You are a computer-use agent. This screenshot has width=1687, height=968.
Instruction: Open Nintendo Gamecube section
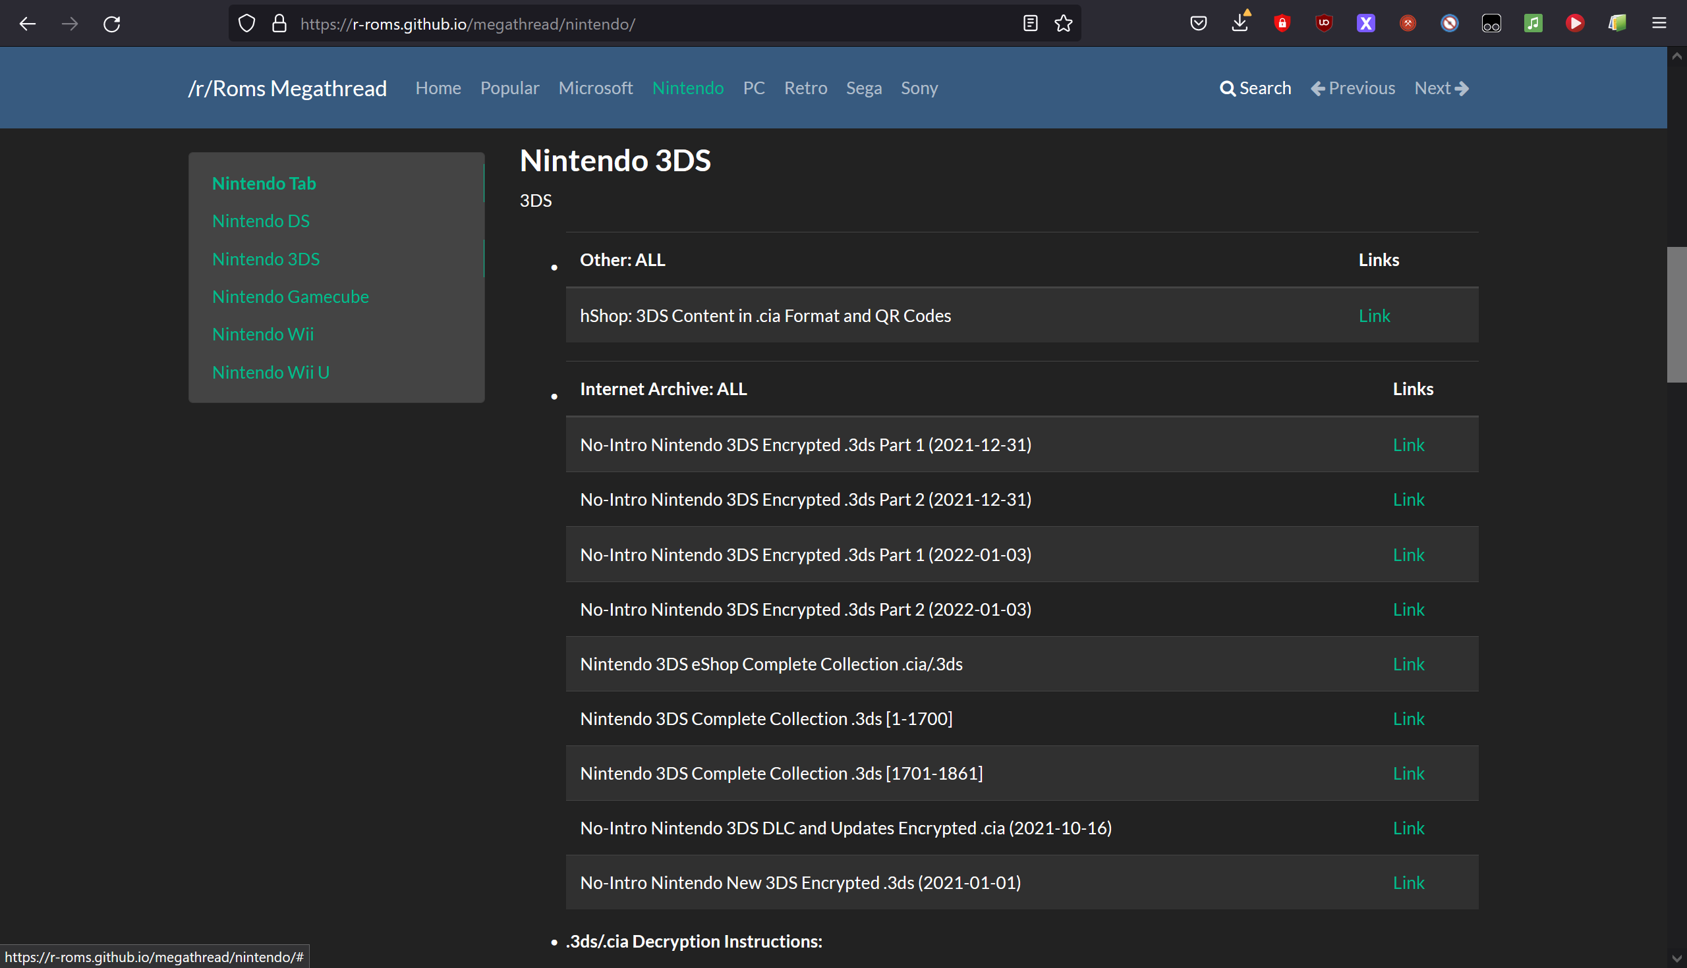(290, 296)
